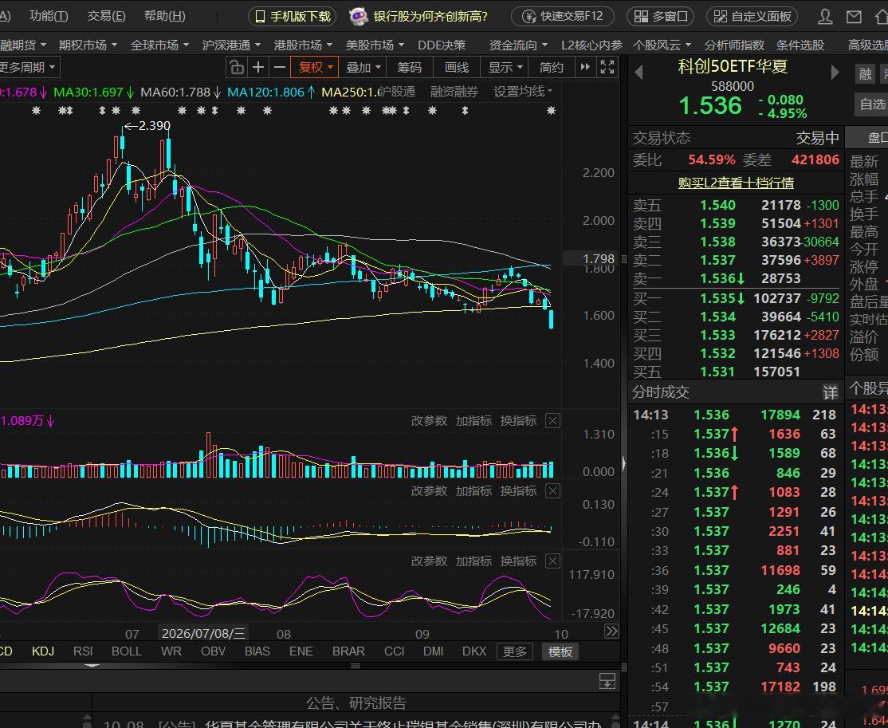Click 改参数 in volume panel
This screenshot has height=728, width=888.
click(x=429, y=421)
